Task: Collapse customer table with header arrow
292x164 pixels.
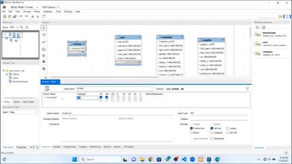Action: (x=182, y=37)
